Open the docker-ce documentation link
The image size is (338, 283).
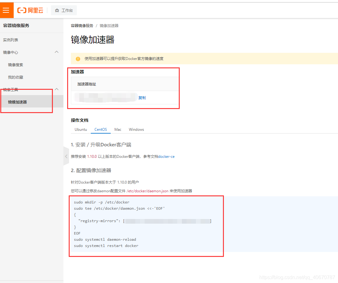pos(166,157)
